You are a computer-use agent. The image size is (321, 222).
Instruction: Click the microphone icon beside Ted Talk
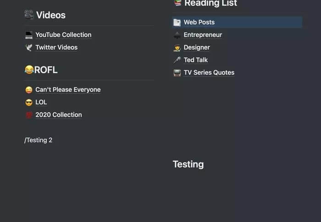click(x=177, y=60)
